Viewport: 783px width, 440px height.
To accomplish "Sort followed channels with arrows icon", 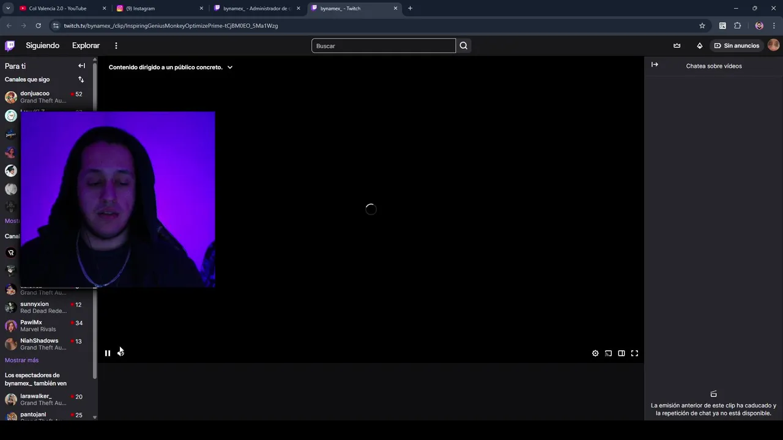I will [81, 79].
